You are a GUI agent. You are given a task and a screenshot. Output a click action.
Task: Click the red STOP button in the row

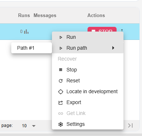(x=102, y=29)
